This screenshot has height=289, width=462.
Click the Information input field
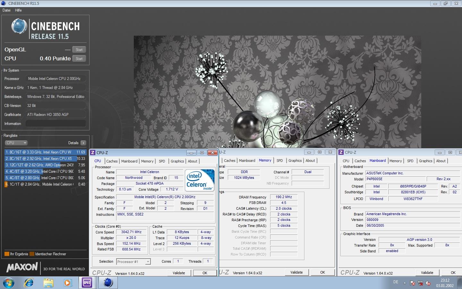pyautogui.click(x=56, y=124)
